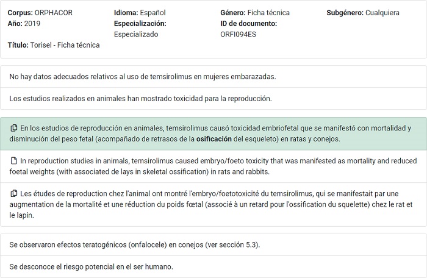Click the Idioma value 'Español'

click(152, 13)
